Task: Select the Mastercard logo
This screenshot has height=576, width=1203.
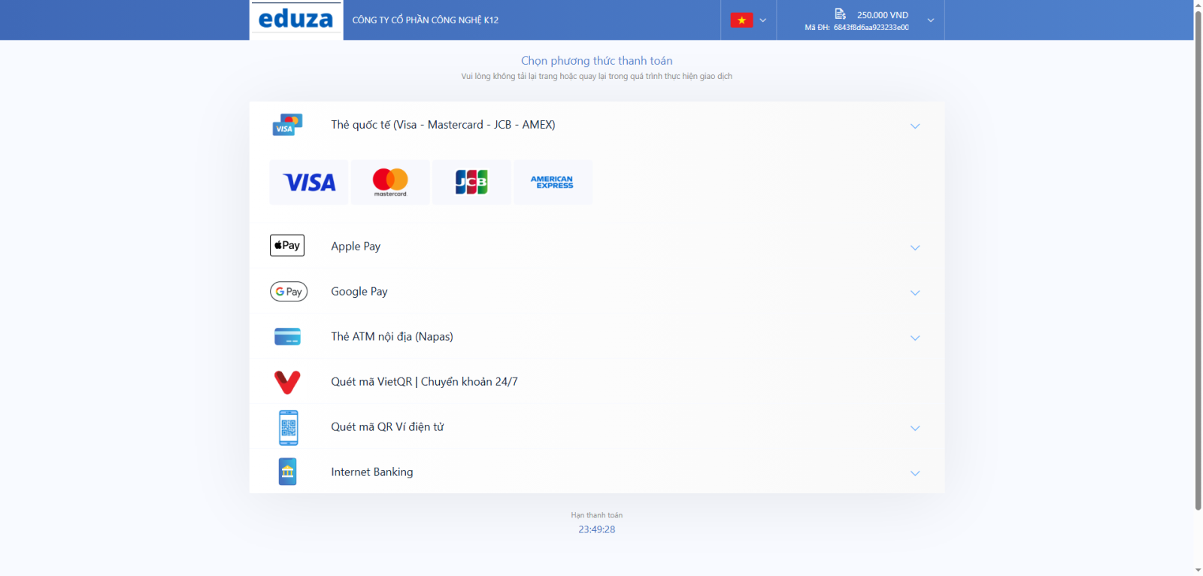Action: pos(390,182)
